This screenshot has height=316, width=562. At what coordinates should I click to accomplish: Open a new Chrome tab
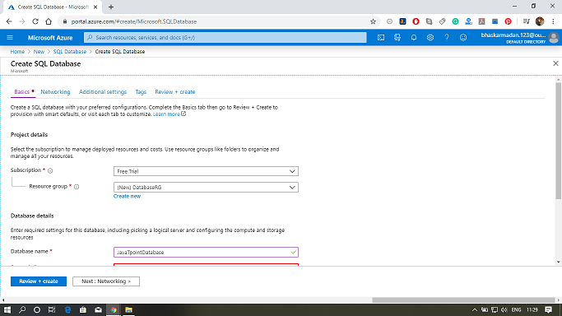(111, 7)
